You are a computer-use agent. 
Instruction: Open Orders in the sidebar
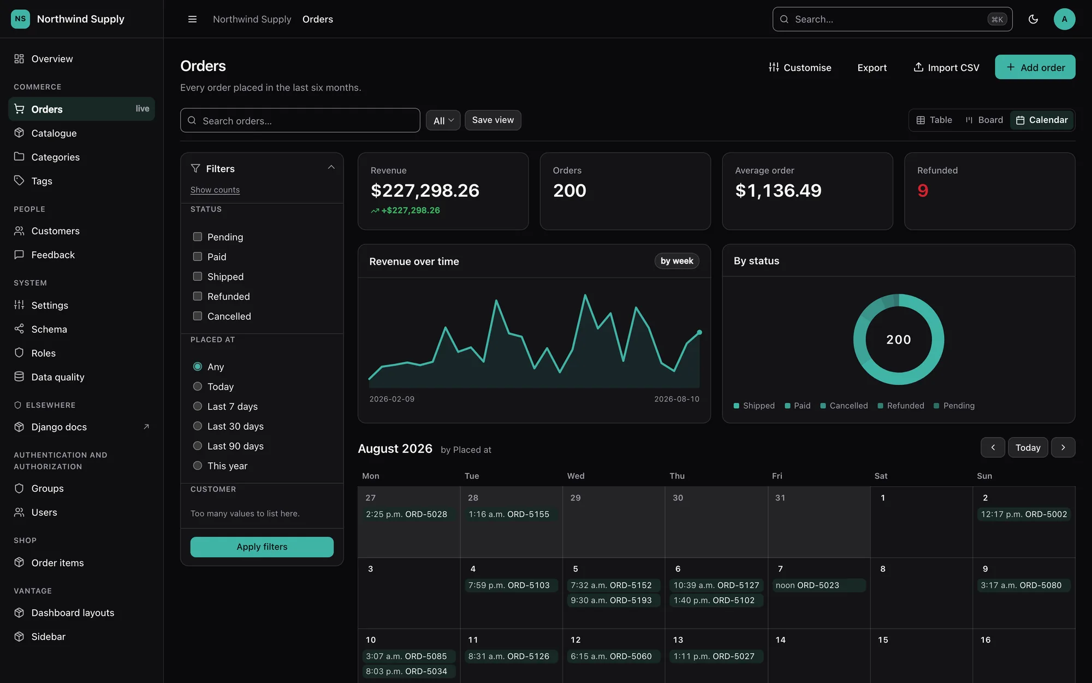coord(81,109)
